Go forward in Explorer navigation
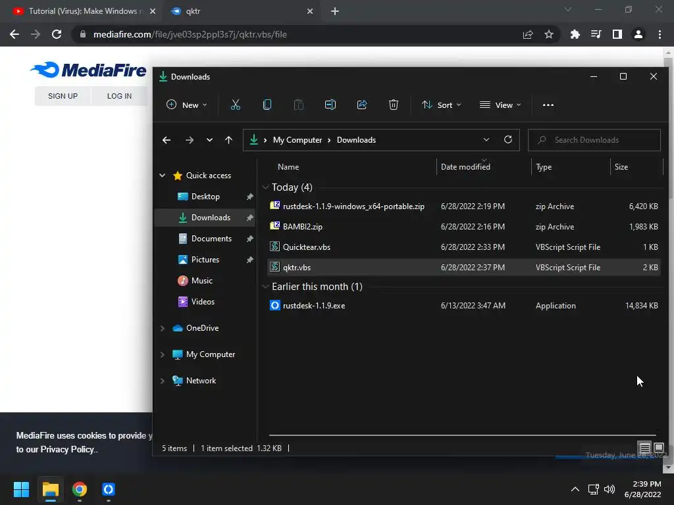This screenshot has height=505, width=674. click(189, 140)
